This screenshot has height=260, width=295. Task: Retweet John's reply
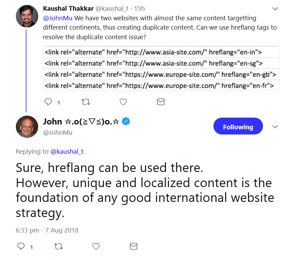(59, 246)
